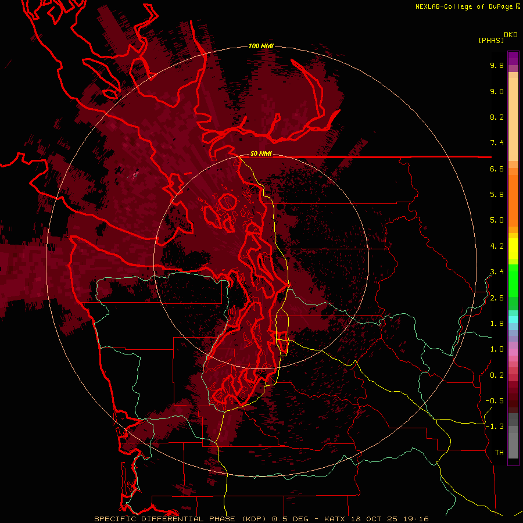Click the 9.0 value on the scale
The image size is (523, 523).
pos(497,91)
